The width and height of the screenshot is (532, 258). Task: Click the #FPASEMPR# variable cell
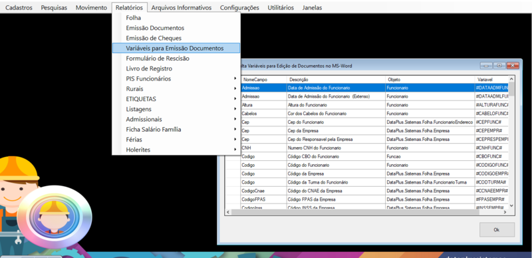(491, 199)
